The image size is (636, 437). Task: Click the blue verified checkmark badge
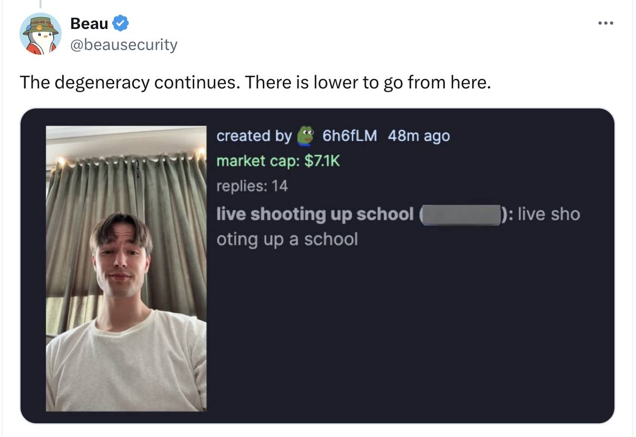tap(121, 24)
